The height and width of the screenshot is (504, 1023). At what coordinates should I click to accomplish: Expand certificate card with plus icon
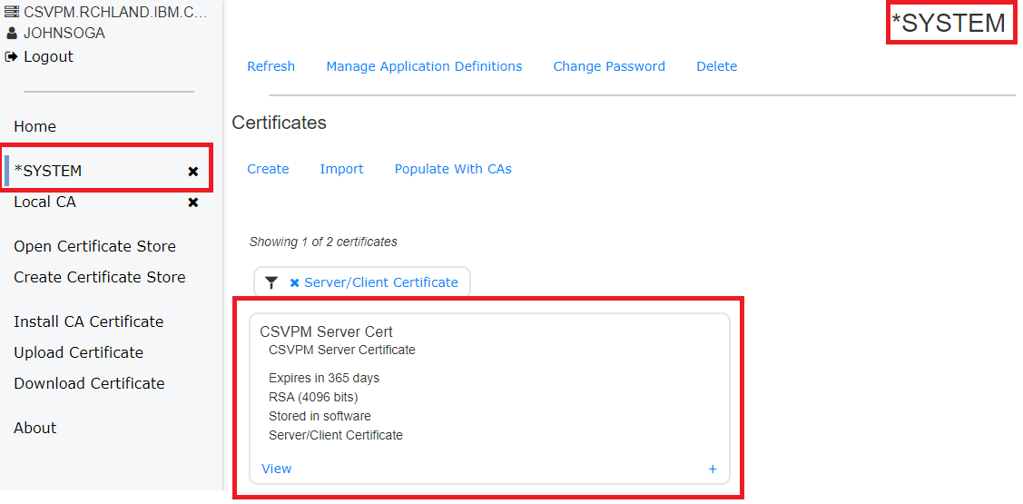tap(713, 469)
